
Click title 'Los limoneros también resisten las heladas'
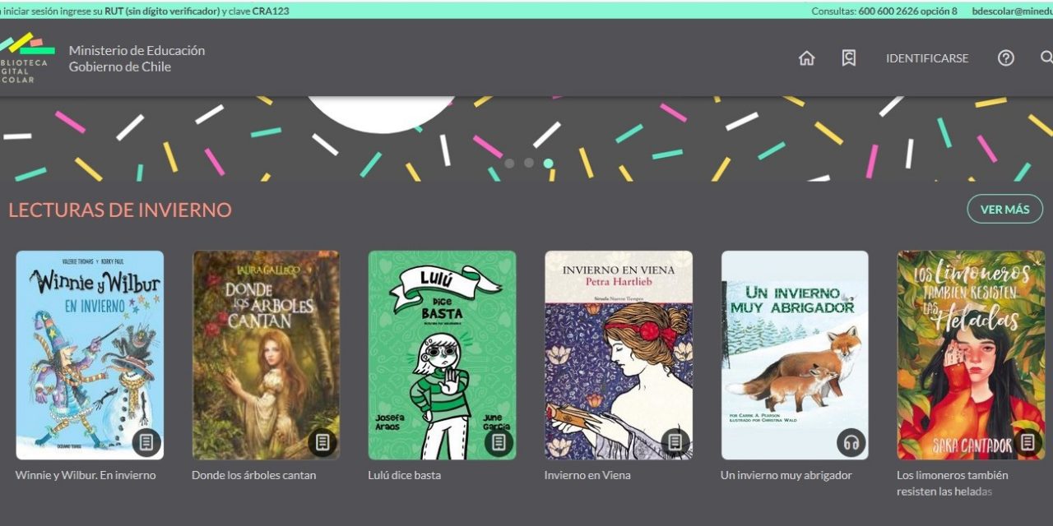tap(953, 483)
